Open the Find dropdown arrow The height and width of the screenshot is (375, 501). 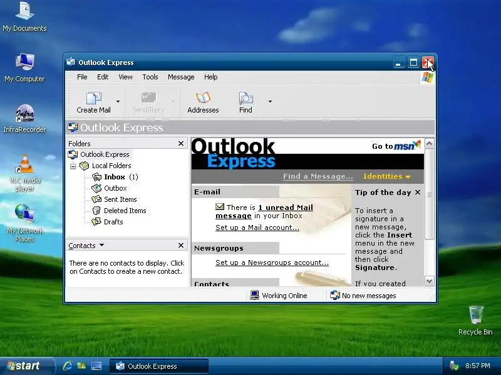(x=270, y=102)
